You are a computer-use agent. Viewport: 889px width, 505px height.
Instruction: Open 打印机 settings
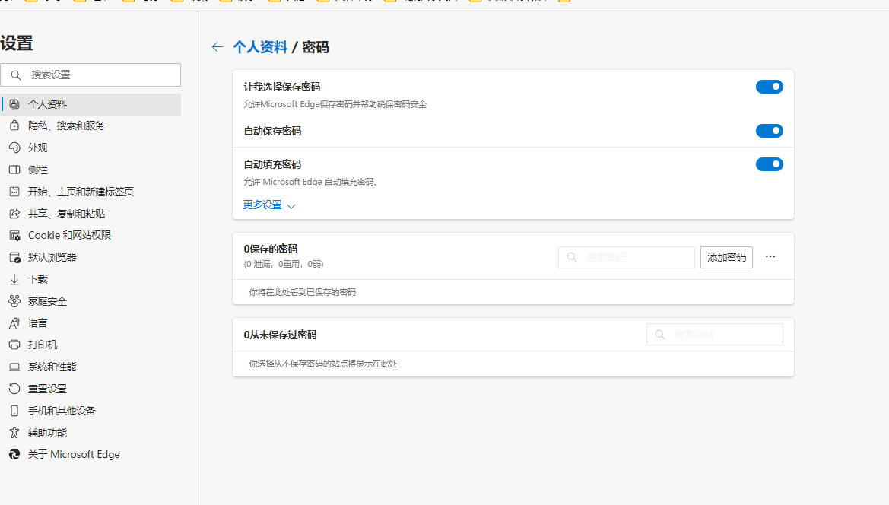pos(90,345)
